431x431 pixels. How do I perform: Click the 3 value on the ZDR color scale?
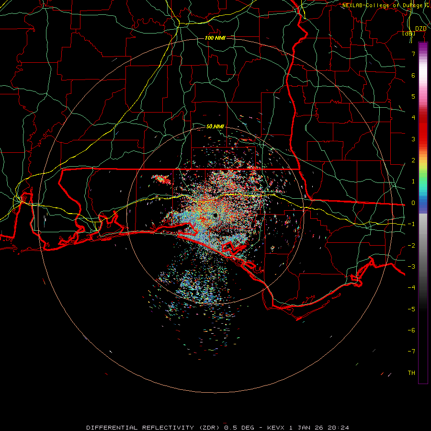coord(413,139)
